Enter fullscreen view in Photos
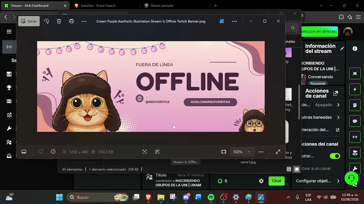Screen dimensions: 364x204 click(x=278, y=152)
